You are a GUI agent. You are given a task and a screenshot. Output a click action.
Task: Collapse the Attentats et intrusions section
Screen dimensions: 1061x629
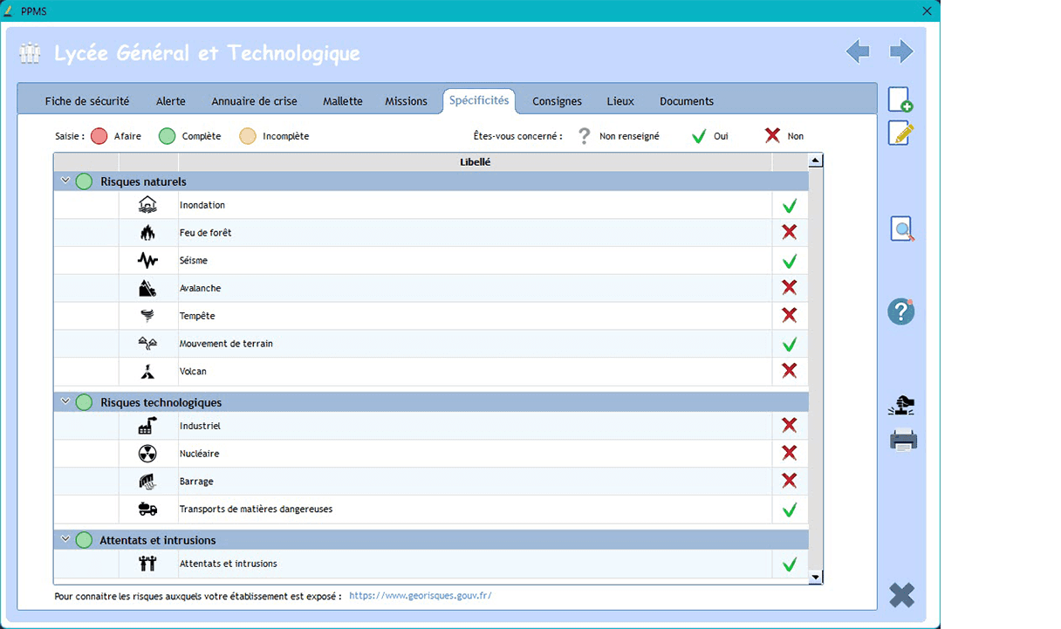click(65, 539)
